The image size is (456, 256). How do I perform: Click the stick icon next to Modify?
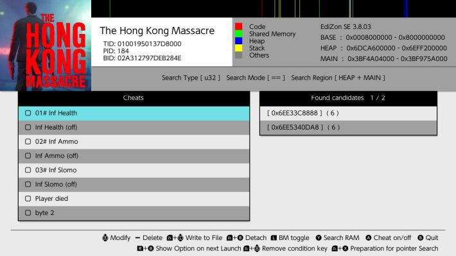tap(105, 237)
